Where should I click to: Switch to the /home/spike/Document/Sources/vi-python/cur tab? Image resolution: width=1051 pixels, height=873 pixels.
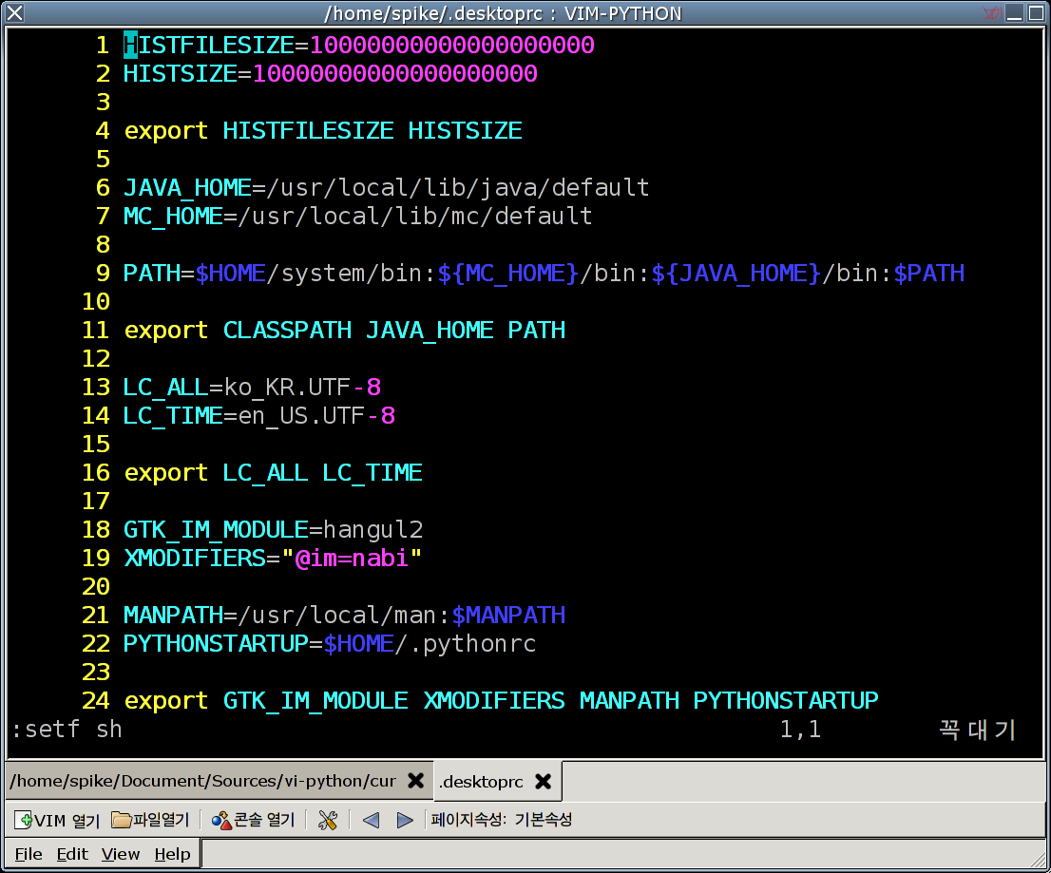(202, 781)
